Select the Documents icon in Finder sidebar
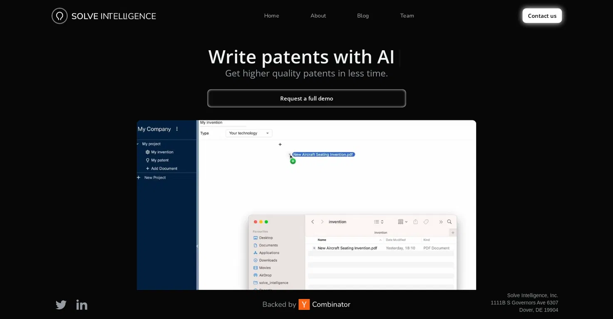Image resolution: width=613 pixels, height=319 pixels. click(256, 245)
